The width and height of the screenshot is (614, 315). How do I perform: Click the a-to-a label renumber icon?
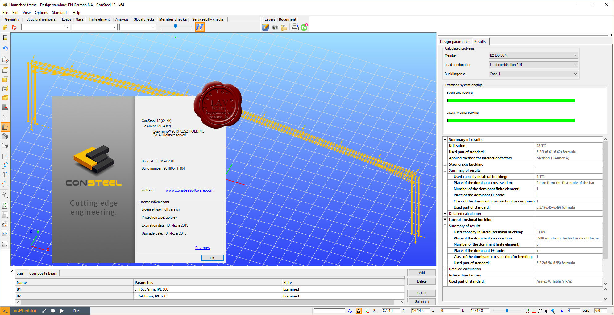(5, 194)
